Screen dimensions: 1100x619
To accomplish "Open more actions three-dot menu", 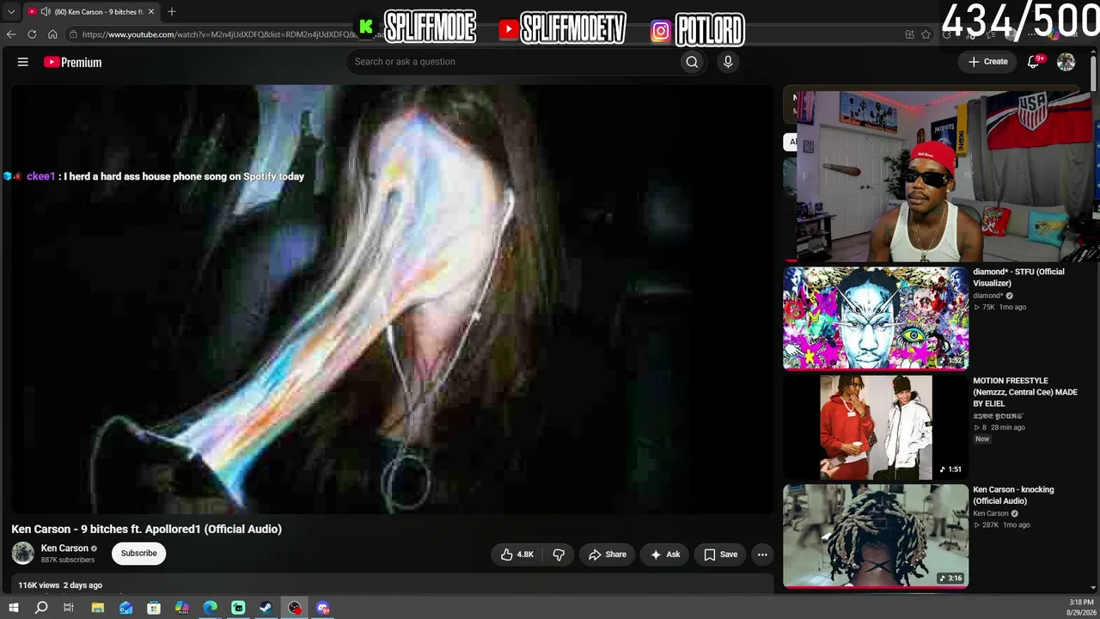I will (x=762, y=555).
